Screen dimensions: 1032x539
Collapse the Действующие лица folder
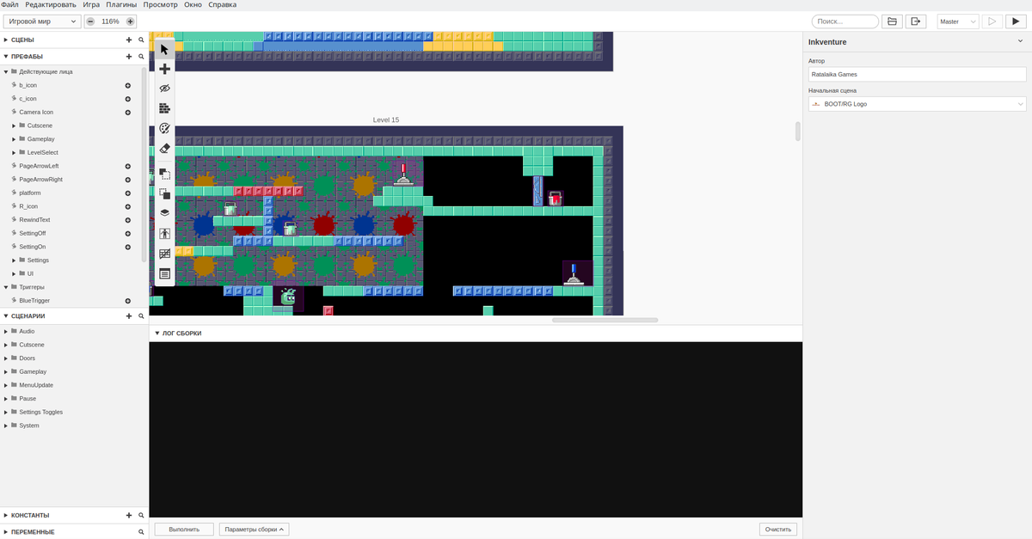(x=6, y=71)
